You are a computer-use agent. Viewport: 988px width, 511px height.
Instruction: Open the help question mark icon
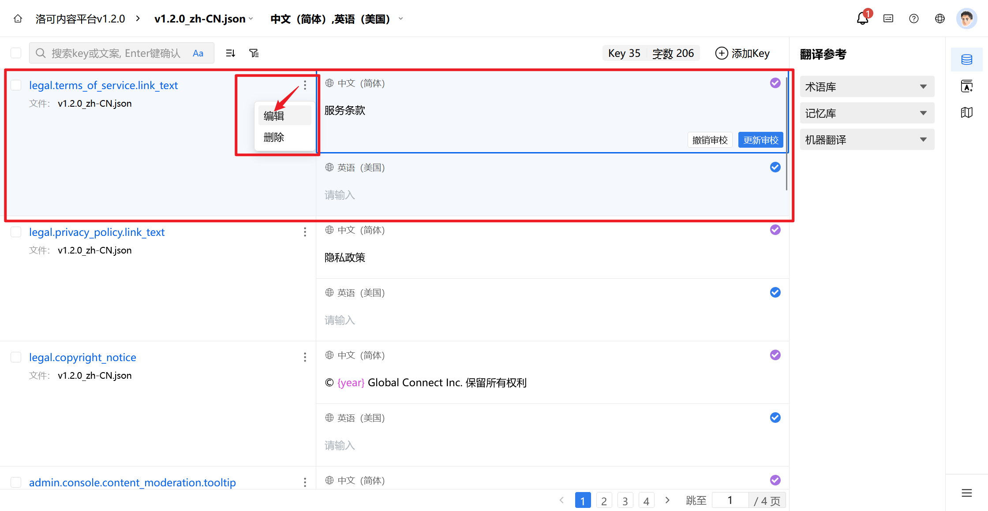tap(914, 19)
